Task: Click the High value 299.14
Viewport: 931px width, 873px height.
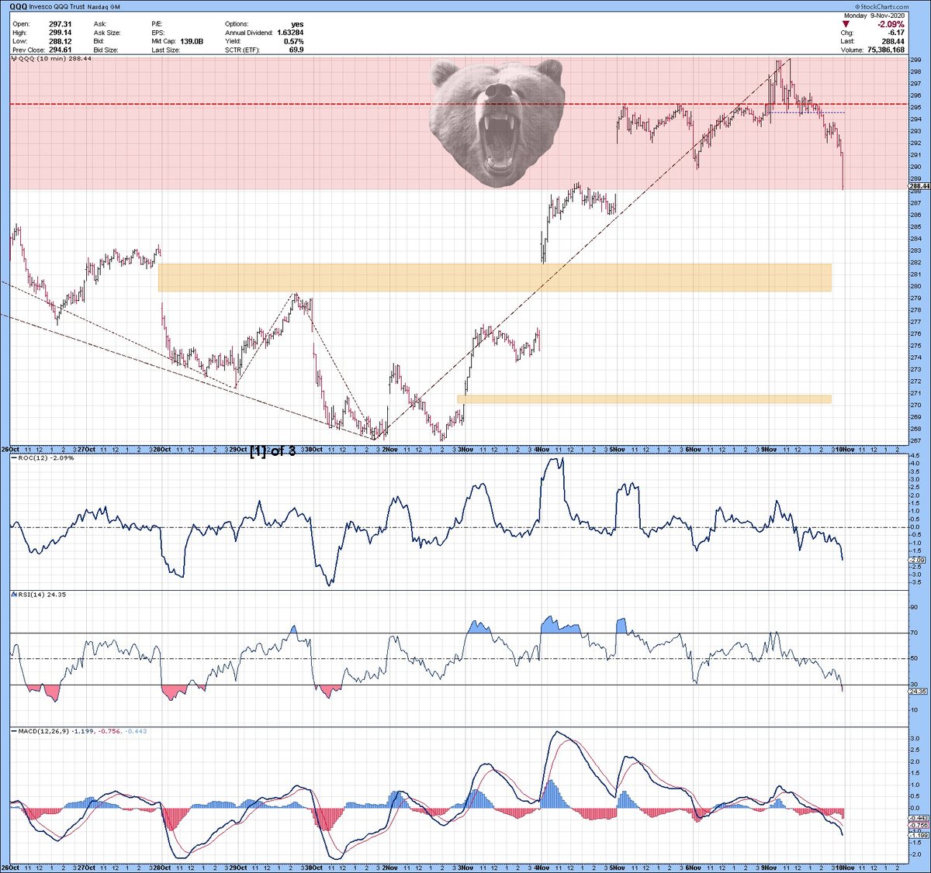Action: pos(60,33)
